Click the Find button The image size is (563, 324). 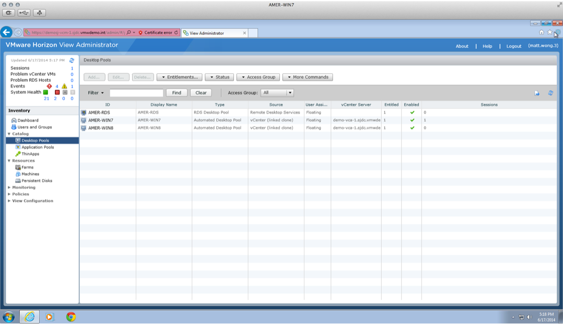[177, 93]
